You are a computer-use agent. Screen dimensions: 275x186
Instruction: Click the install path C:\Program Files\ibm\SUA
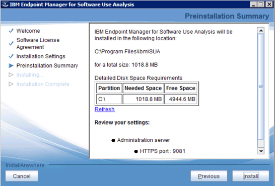pyautogui.click(x=127, y=52)
